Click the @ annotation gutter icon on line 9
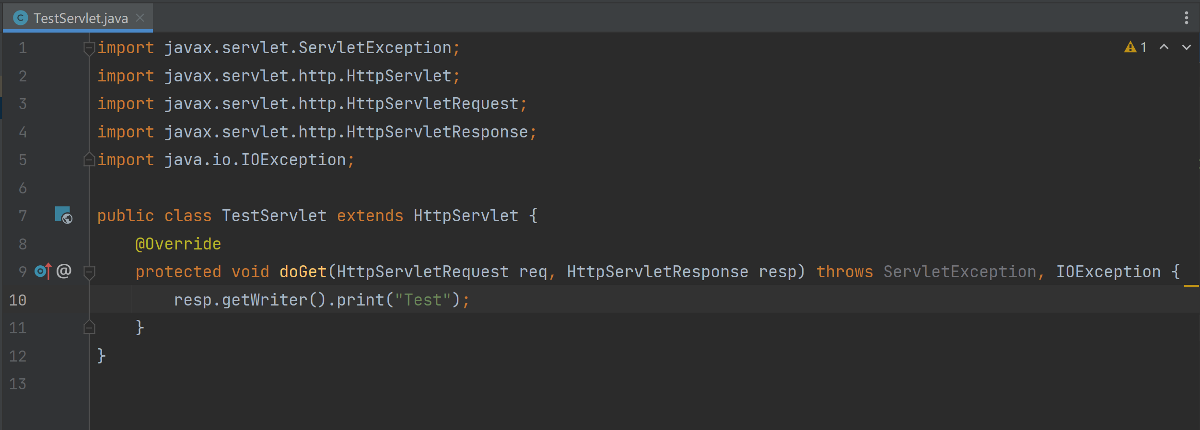1200x430 pixels. point(64,272)
